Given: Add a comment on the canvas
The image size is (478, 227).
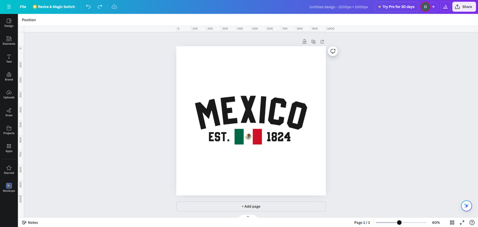Looking at the screenshot, I should (333, 51).
